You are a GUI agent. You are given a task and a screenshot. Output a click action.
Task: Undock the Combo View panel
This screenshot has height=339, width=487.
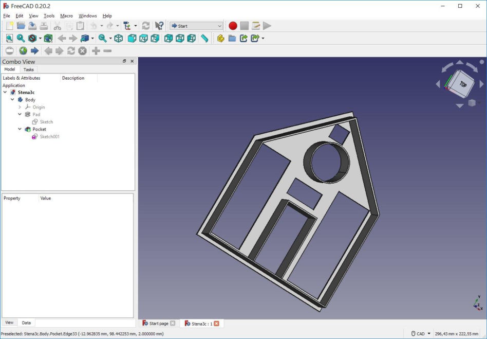(124, 61)
